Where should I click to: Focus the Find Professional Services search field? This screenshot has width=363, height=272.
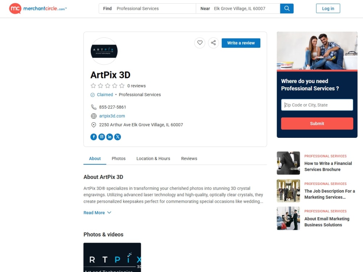click(147, 9)
